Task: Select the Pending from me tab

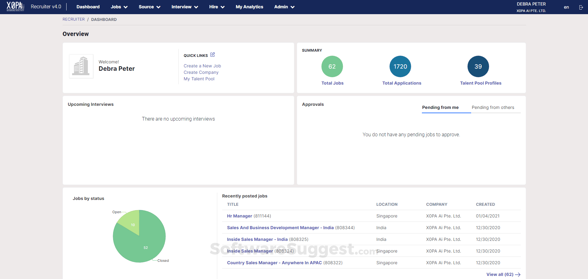Action: click(440, 107)
